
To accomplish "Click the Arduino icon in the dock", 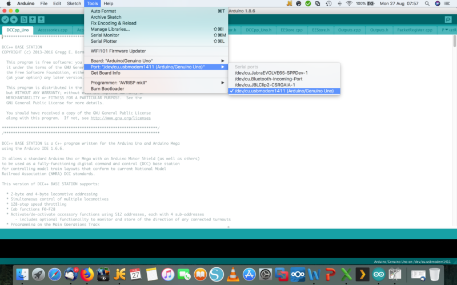I will pos(379,274).
